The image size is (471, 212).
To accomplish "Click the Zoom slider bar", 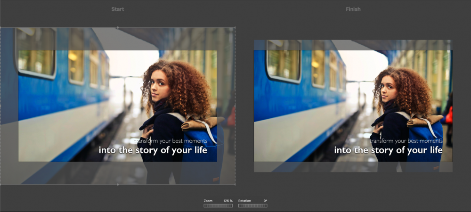I will 218,206.
